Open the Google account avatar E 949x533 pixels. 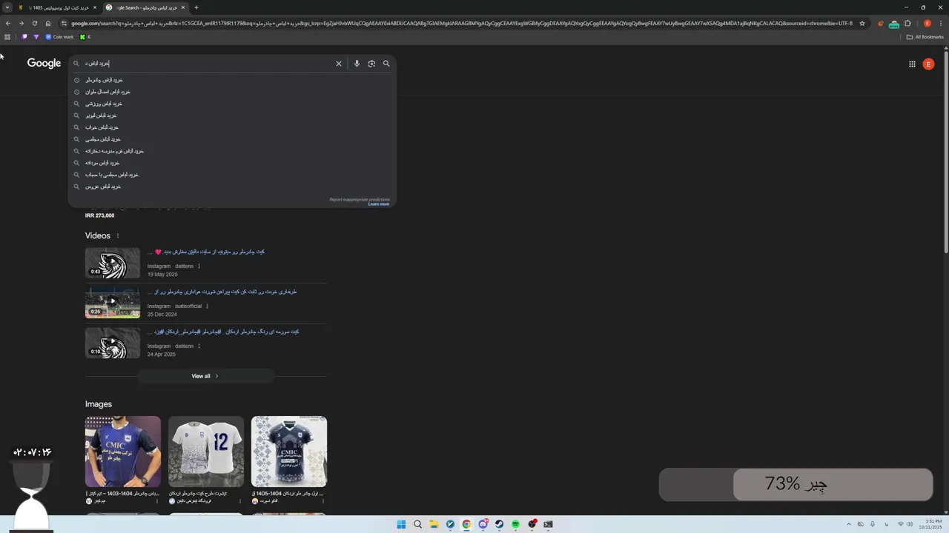928,64
